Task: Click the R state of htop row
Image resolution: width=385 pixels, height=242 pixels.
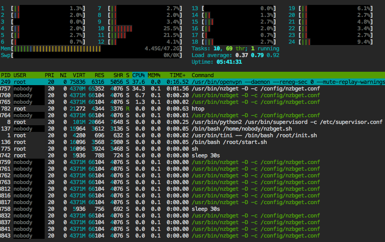Action: (128, 108)
